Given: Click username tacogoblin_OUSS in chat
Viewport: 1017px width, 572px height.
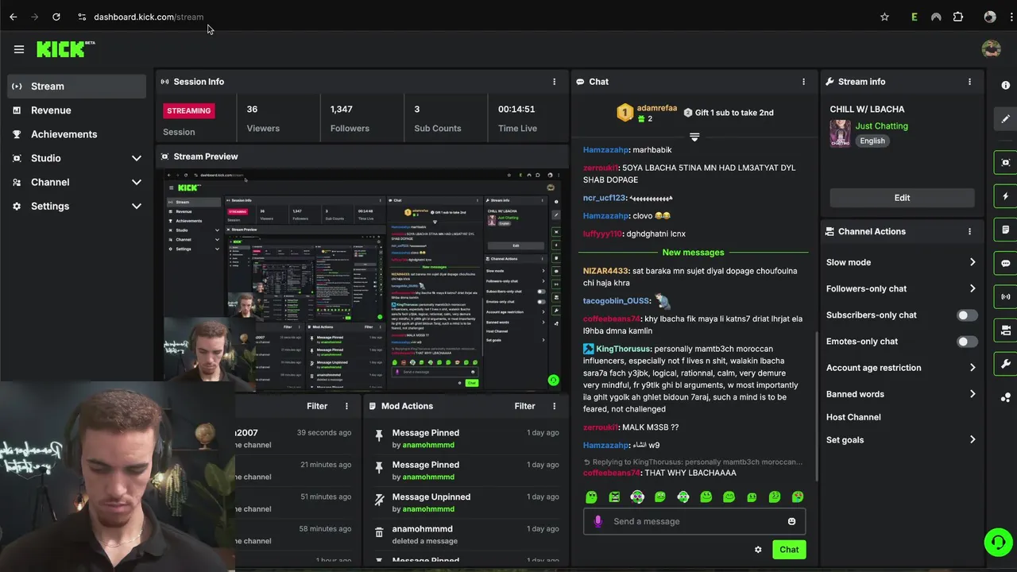Looking at the screenshot, I should point(617,301).
